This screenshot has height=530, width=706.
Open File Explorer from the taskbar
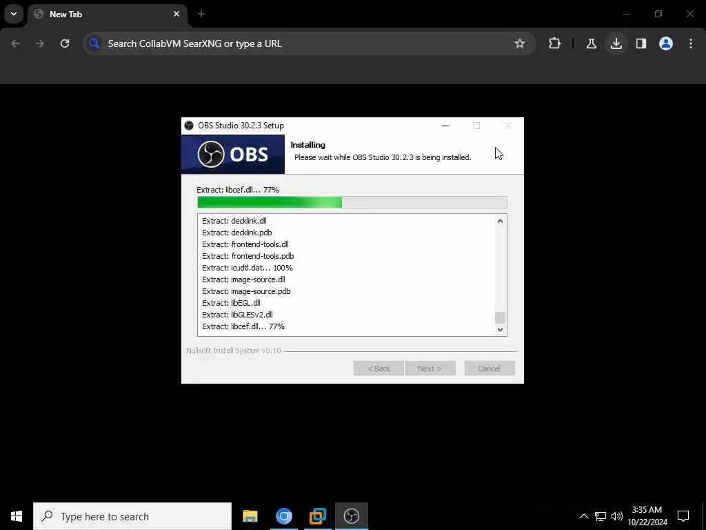[250, 516]
